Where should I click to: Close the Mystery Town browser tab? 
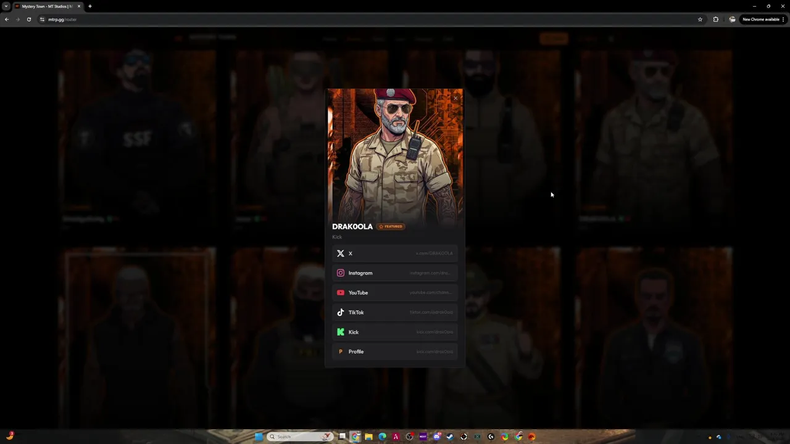click(79, 6)
